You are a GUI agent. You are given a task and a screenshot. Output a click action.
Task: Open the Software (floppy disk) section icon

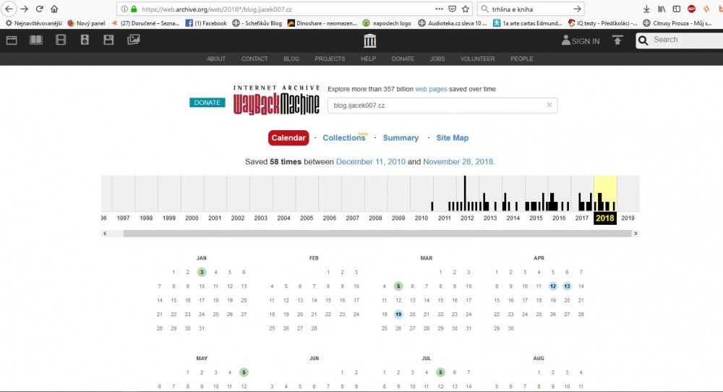(108, 40)
